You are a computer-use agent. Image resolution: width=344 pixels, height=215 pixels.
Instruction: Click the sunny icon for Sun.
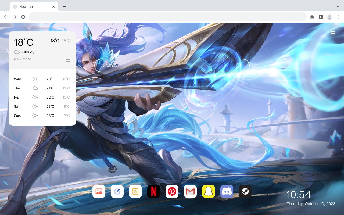click(x=35, y=116)
